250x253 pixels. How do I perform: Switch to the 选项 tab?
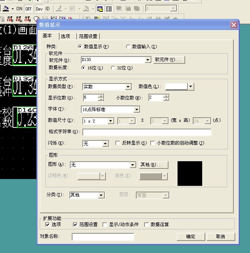tap(66, 36)
